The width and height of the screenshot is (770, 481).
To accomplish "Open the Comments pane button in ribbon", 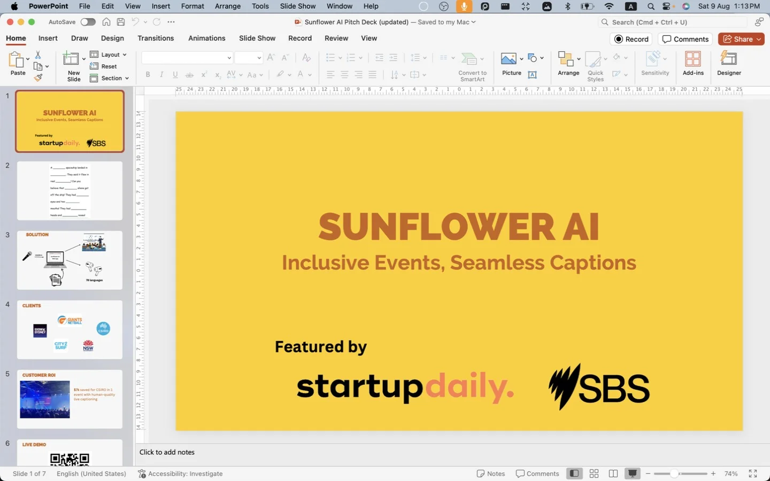I will (686, 39).
